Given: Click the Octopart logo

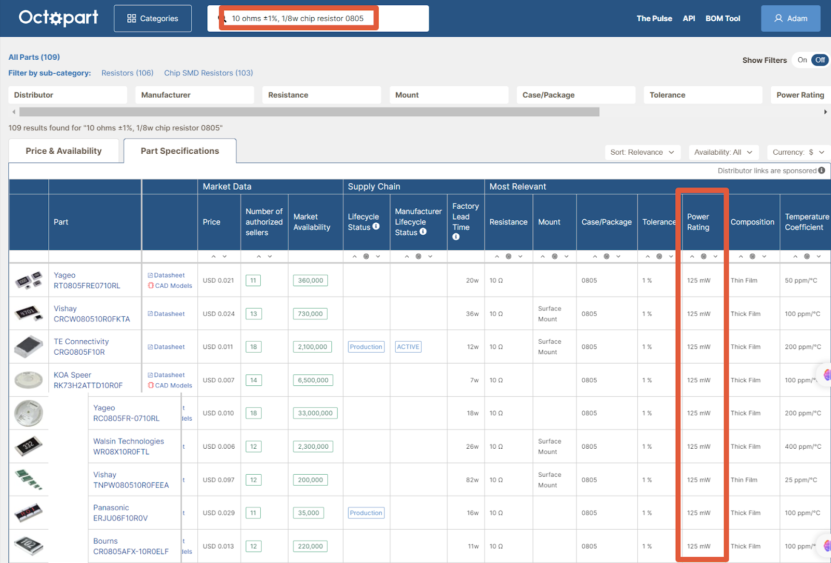Looking at the screenshot, I should (x=58, y=18).
